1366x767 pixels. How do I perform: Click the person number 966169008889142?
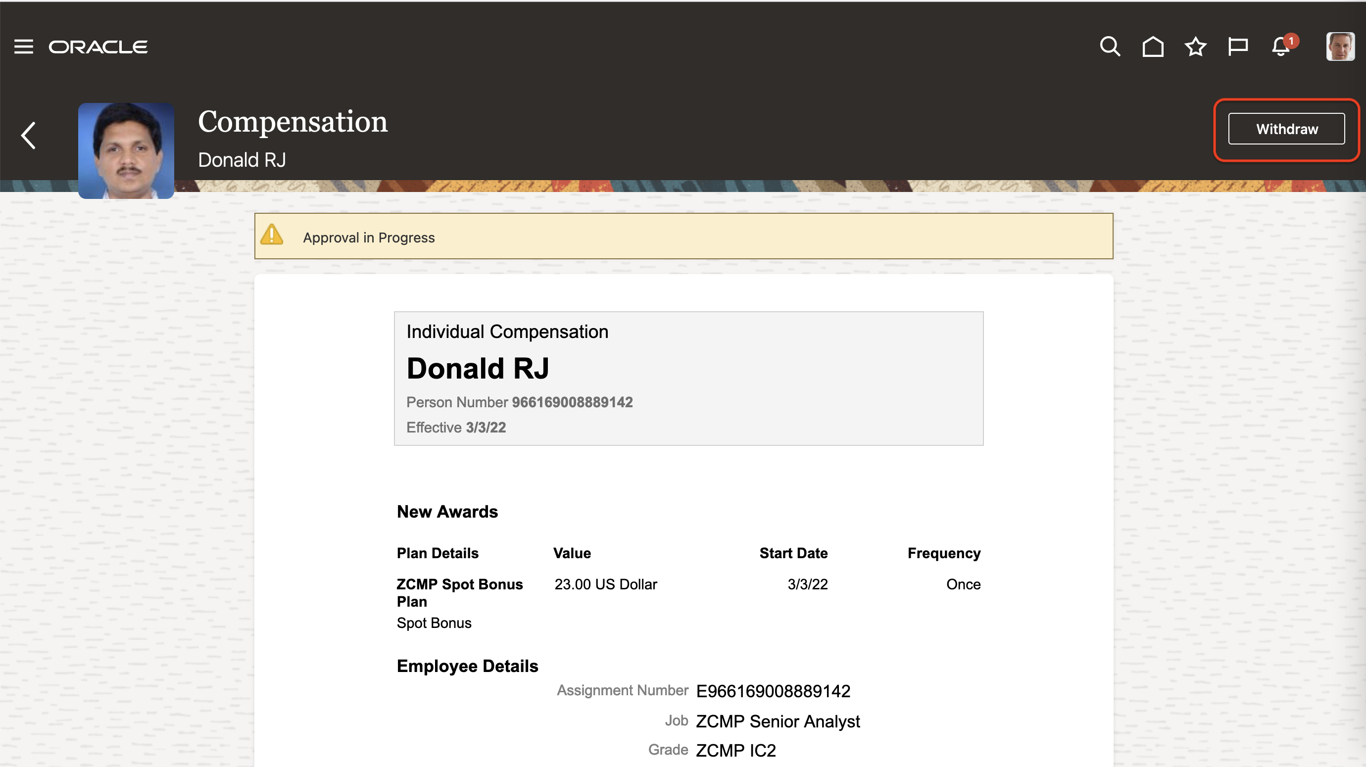[x=572, y=402]
